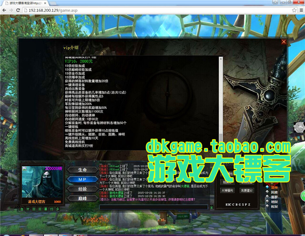Image resolution: width=305 pixels, height=236 pixels.
Task: Click the 200000转 label on portrait
Action: pos(54,169)
